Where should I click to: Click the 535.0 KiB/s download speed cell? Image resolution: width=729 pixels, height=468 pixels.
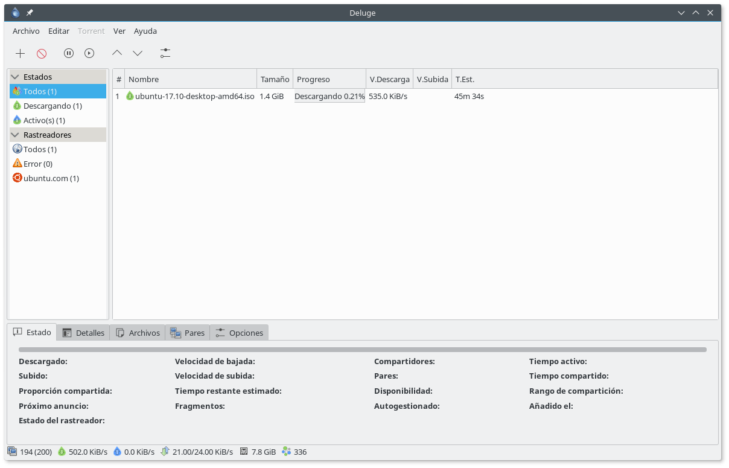(x=388, y=96)
